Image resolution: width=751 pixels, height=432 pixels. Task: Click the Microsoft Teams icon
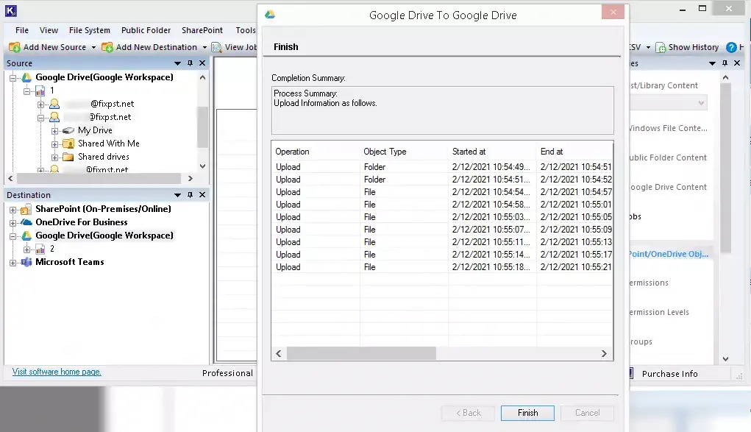(26, 262)
